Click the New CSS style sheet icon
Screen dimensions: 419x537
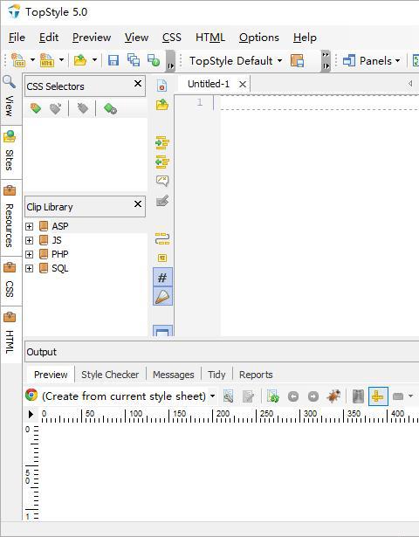(x=17, y=60)
